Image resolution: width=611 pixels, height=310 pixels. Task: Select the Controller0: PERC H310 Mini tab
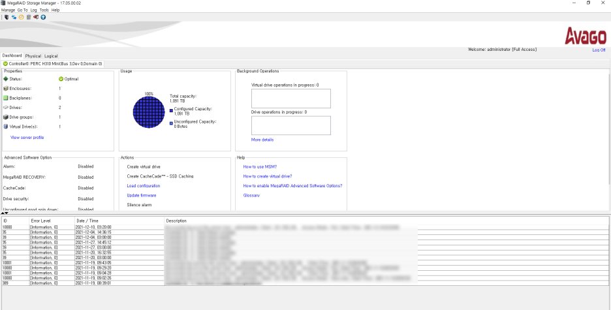[x=53, y=63]
